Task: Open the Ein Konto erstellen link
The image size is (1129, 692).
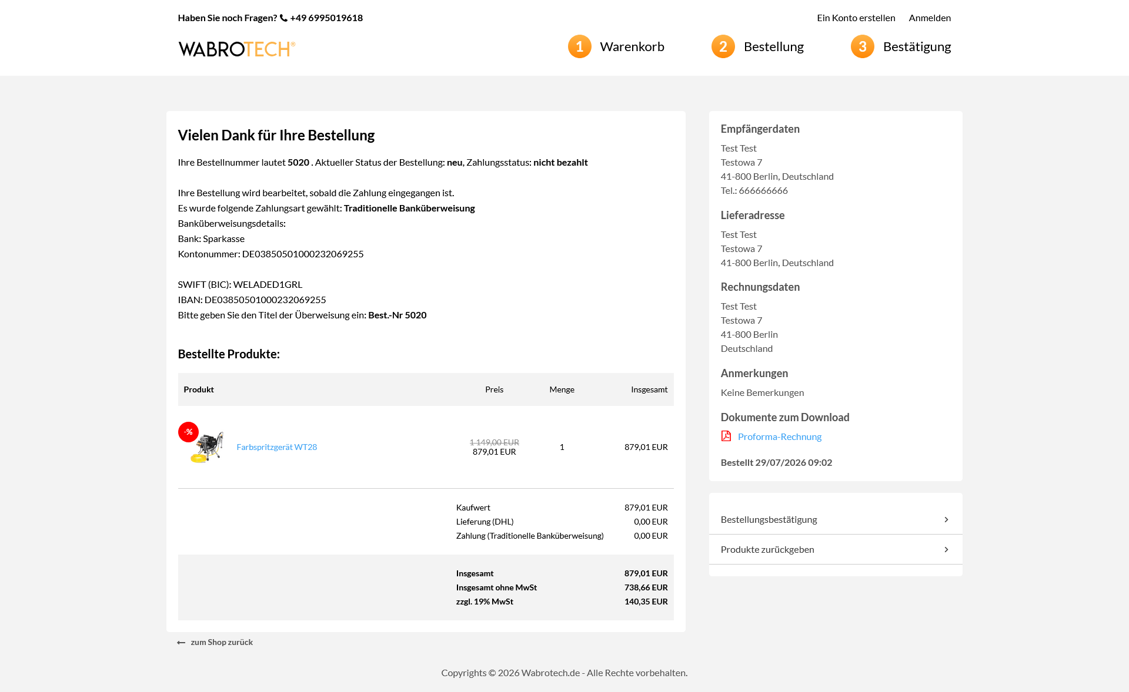Action: pos(856,18)
